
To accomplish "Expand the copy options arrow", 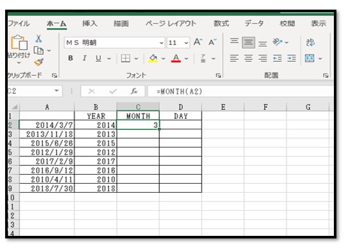I will click(x=49, y=51).
